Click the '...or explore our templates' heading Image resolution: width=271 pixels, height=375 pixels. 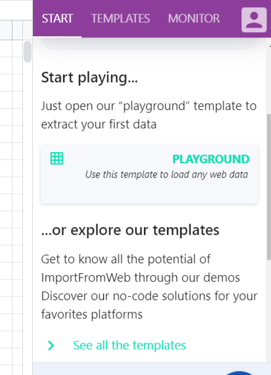[x=130, y=230]
